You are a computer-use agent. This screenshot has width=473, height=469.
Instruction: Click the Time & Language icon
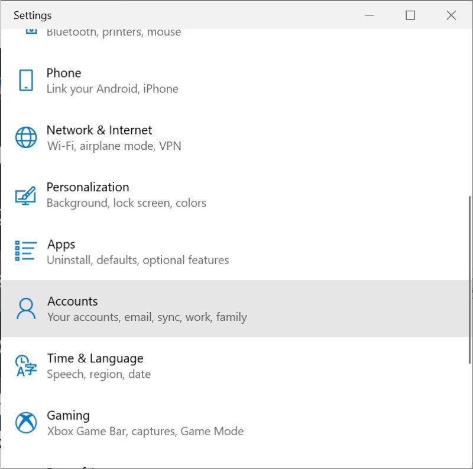(x=25, y=365)
